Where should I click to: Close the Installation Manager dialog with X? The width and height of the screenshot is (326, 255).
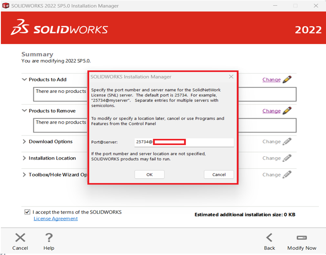pyautogui.click(x=231, y=77)
